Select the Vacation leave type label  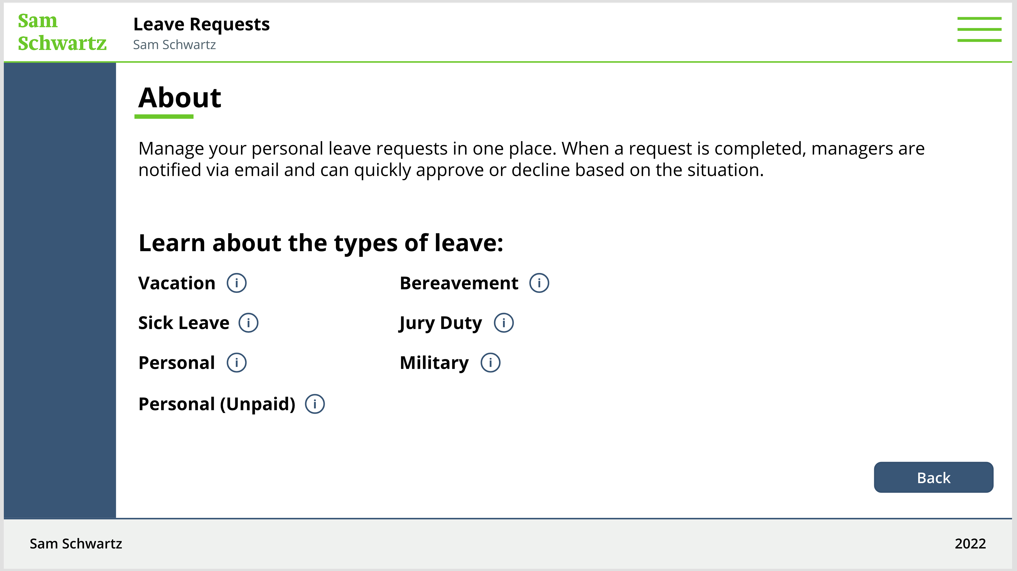(176, 283)
